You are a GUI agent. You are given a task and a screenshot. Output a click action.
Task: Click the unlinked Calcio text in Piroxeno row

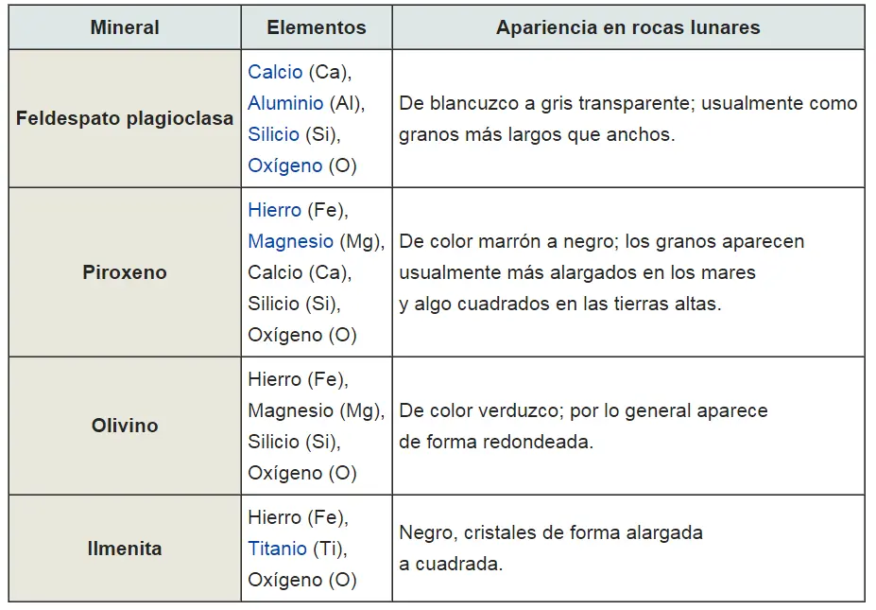[x=275, y=273]
